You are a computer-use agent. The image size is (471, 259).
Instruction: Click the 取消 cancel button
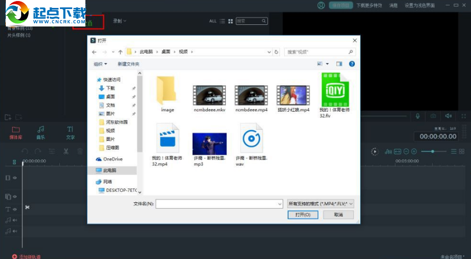point(338,215)
